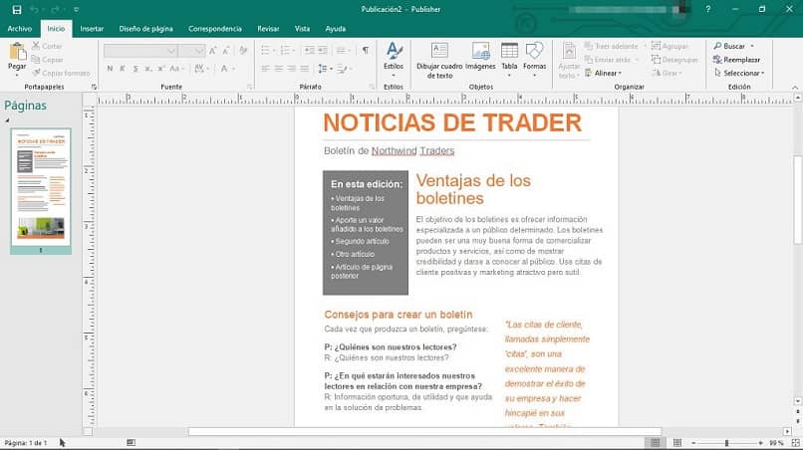Open the Ayuda tab
Viewport: 803px width, 450px height.
point(336,29)
